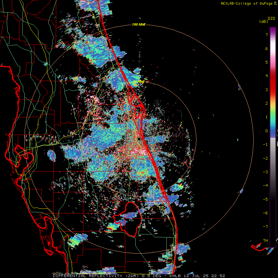
Task: Click the -6 dB scale value
Action: 265,213
